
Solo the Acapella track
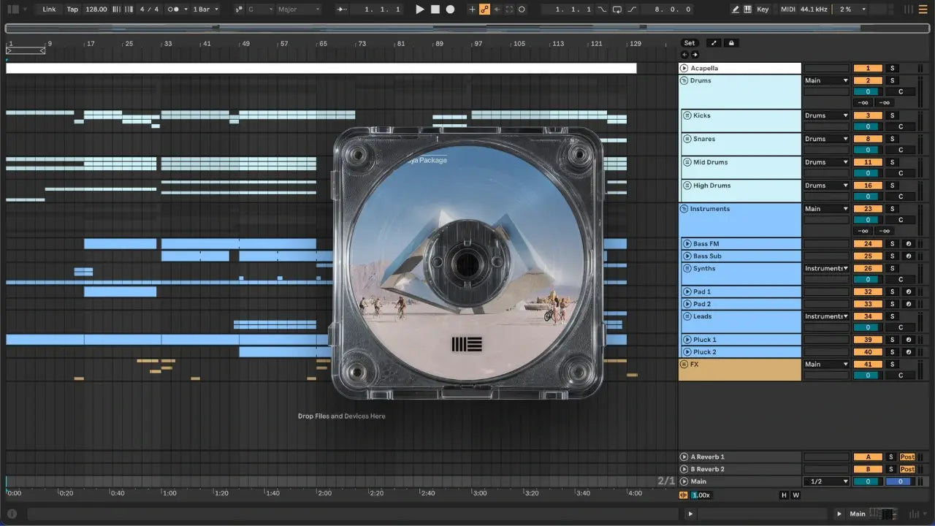(891, 68)
